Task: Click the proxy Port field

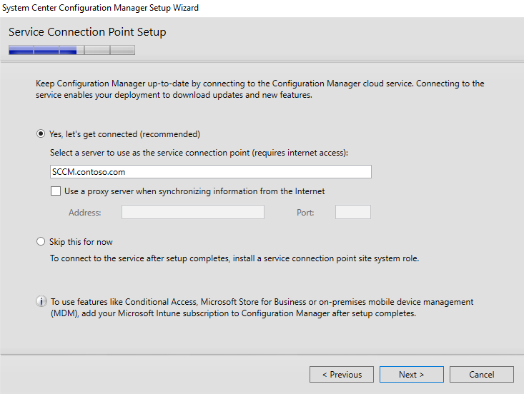Action: (353, 212)
